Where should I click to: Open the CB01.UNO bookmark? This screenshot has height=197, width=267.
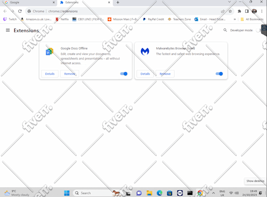point(88,19)
